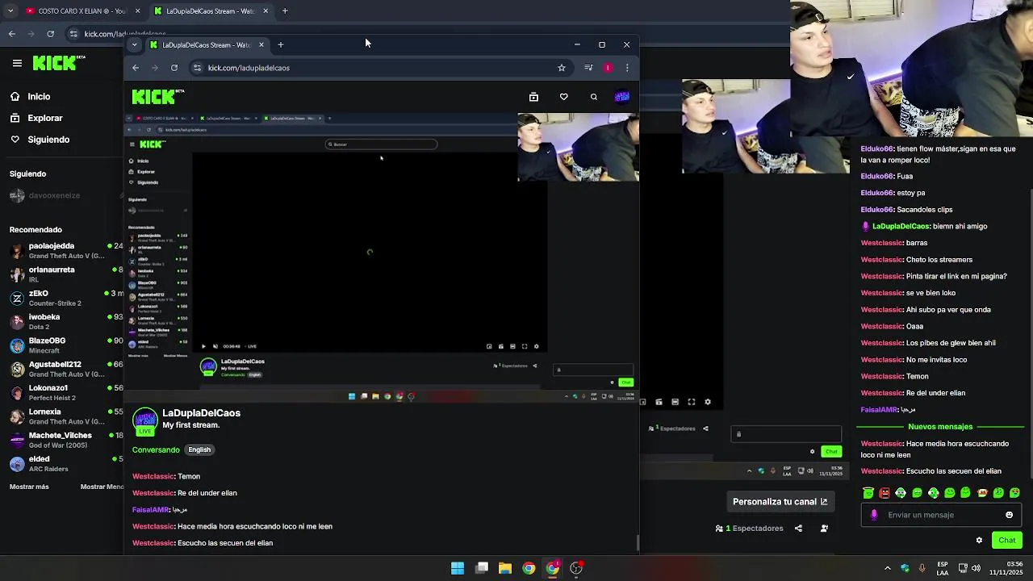Viewport: 1033px width, 581px height.
Task: Go back in the front window
Action: tap(136, 68)
